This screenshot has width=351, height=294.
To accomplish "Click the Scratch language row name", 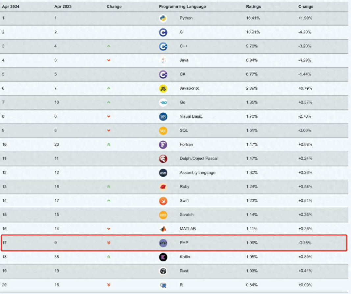I will [x=187, y=215].
